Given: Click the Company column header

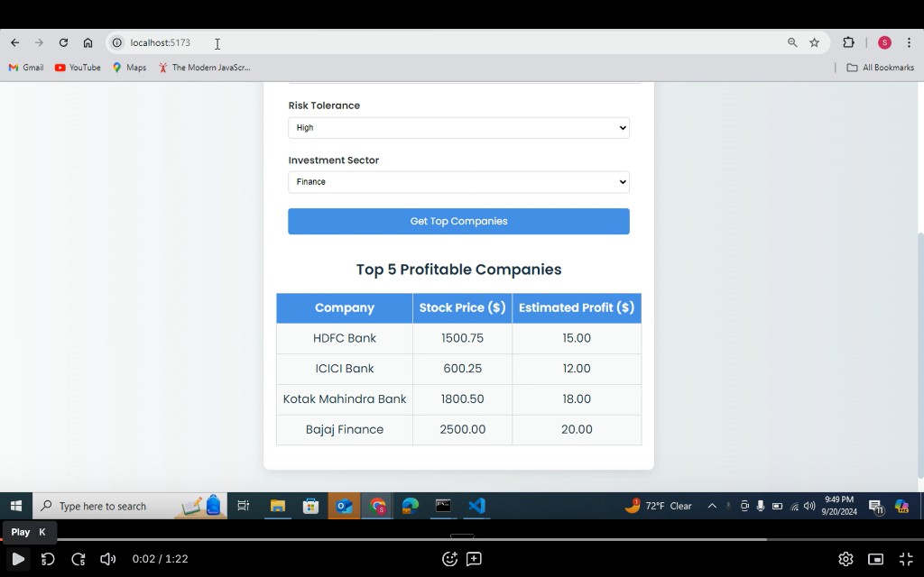Looking at the screenshot, I should (x=344, y=308).
